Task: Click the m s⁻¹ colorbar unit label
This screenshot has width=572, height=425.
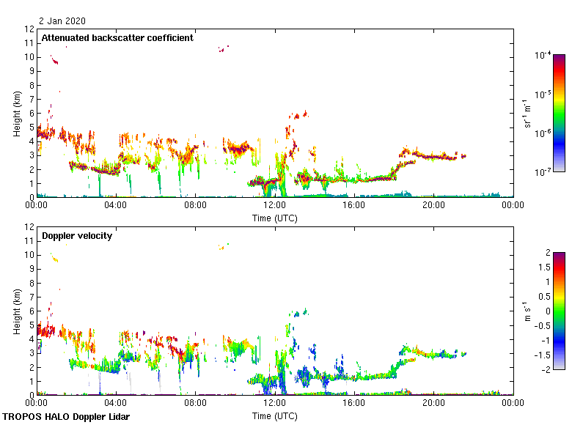Action: (x=527, y=311)
